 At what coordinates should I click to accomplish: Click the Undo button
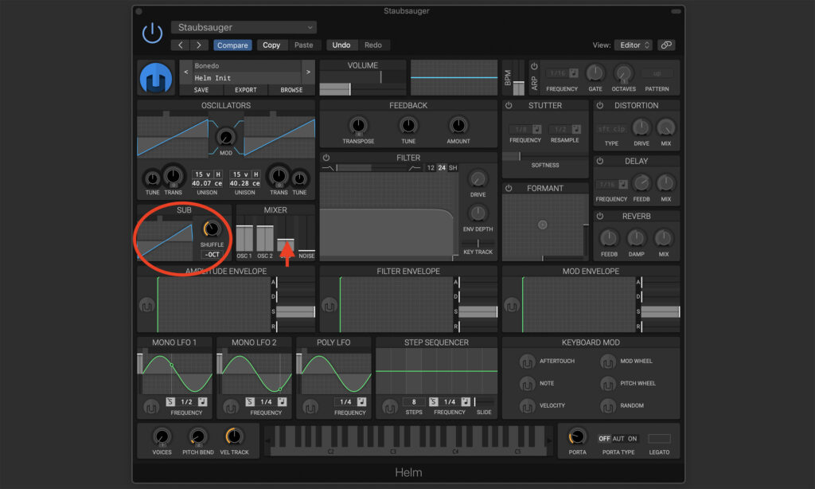[341, 45]
